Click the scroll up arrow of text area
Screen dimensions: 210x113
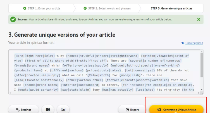pos(202,51)
